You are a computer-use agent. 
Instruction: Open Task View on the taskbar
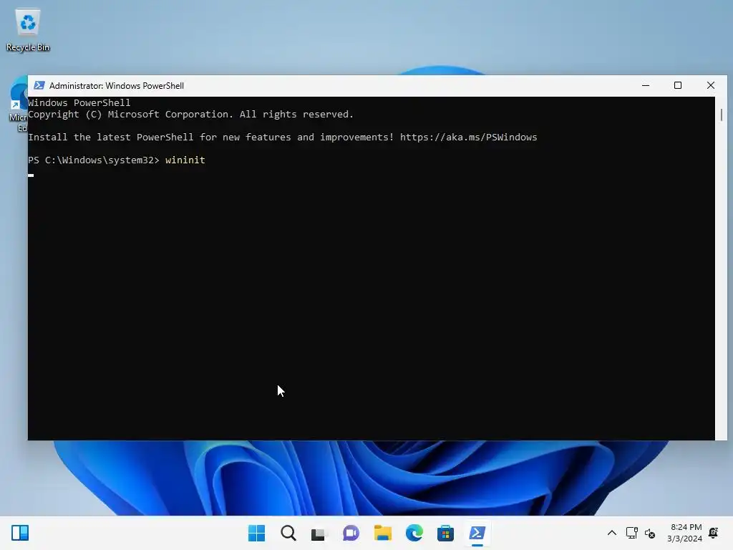coord(319,533)
